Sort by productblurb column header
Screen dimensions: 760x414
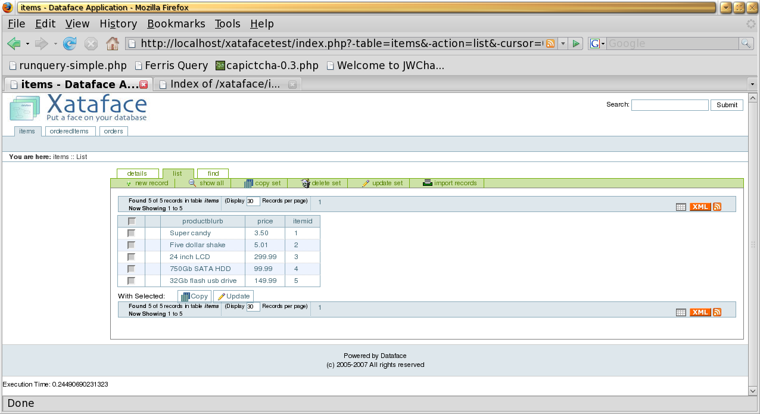coord(203,221)
